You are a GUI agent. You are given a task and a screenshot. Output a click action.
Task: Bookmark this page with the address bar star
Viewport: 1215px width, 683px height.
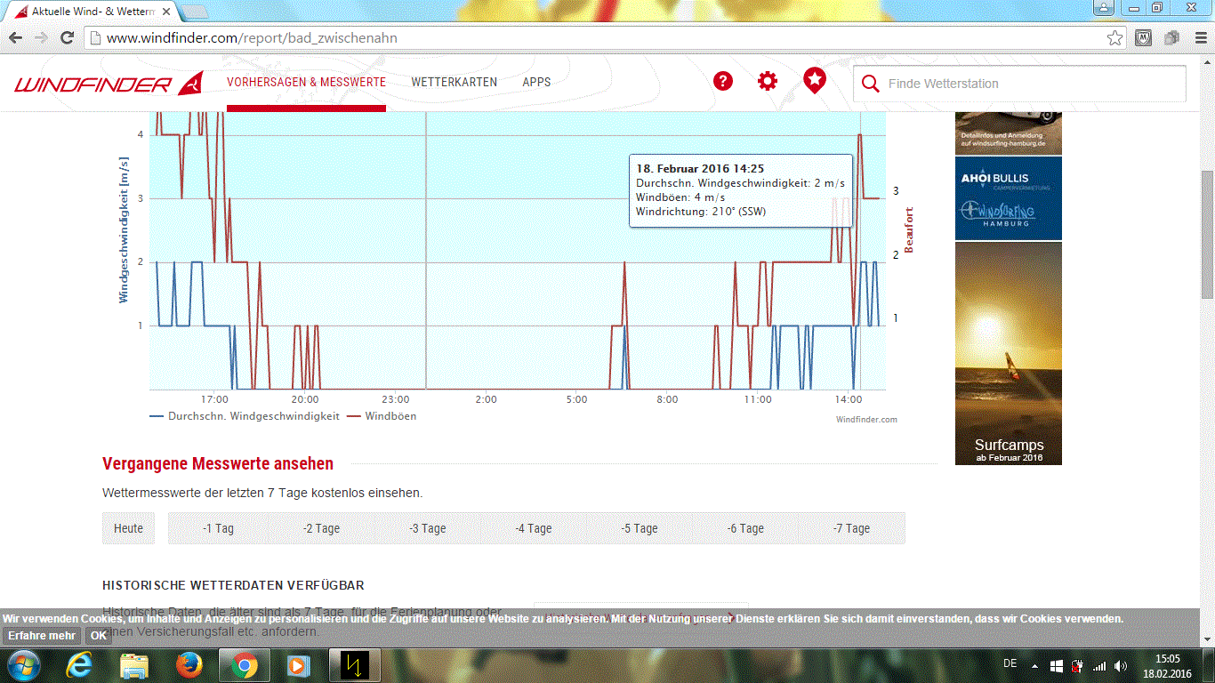coord(1114,38)
